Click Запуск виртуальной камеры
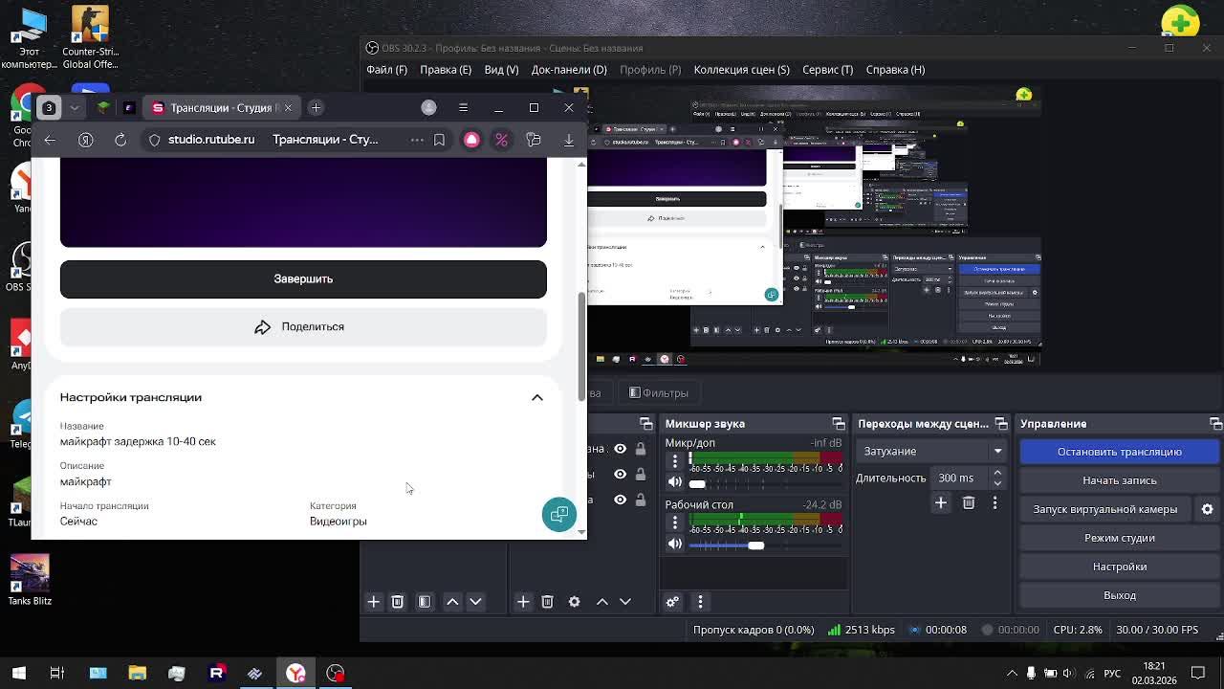 [1104, 509]
